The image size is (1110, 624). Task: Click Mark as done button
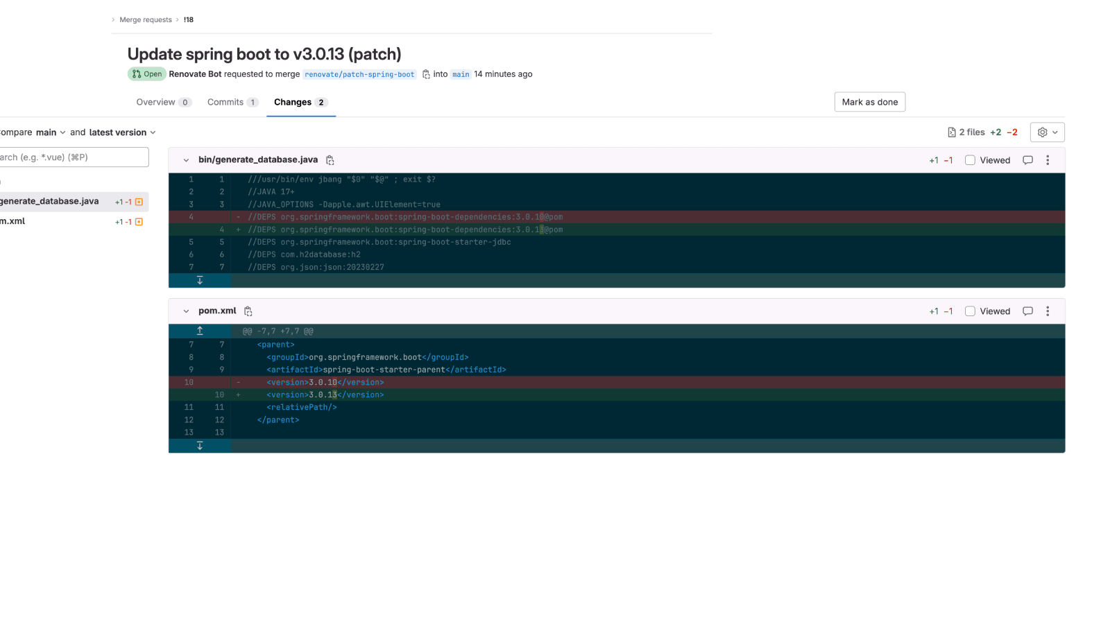870,102
